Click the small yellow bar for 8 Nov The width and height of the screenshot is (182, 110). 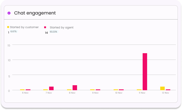click(69, 90)
